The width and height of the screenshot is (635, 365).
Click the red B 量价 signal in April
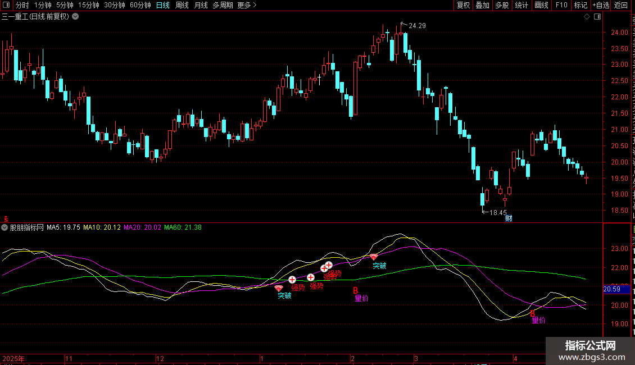click(533, 313)
